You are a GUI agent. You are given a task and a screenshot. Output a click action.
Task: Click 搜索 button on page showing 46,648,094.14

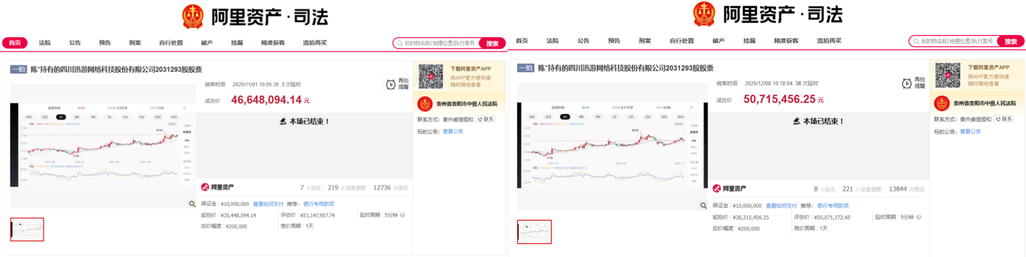coord(492,43)
